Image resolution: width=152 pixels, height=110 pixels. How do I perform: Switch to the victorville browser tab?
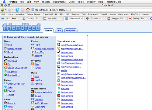point(53,18)
